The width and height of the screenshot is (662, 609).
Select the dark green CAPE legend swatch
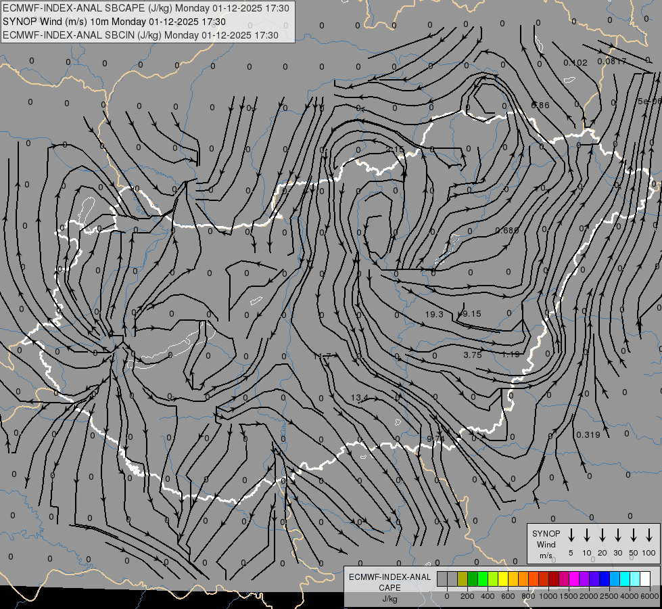coord(473,579)
